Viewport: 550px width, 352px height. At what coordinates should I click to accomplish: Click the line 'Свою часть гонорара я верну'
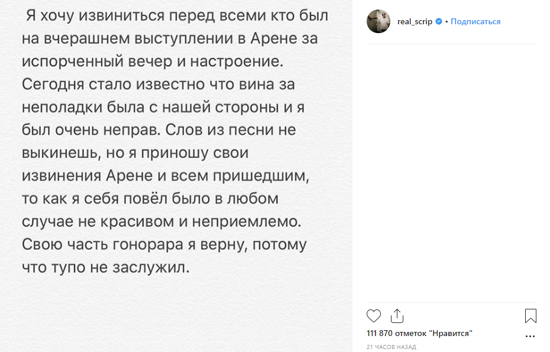tap(164, 244)
